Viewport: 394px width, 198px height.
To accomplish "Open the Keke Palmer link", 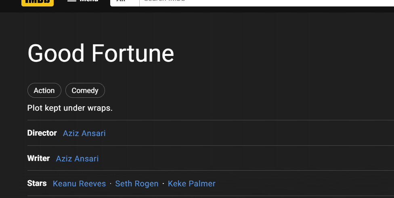I will (x=191, y=184).
